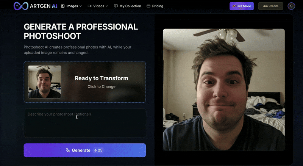Open the Pricing page
Viewport: 303px width, 166px height.
coord(155,6)
